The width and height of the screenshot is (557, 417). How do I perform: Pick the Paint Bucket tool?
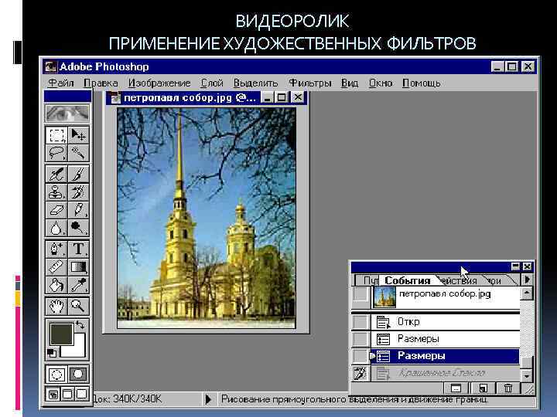coord(56,285)
